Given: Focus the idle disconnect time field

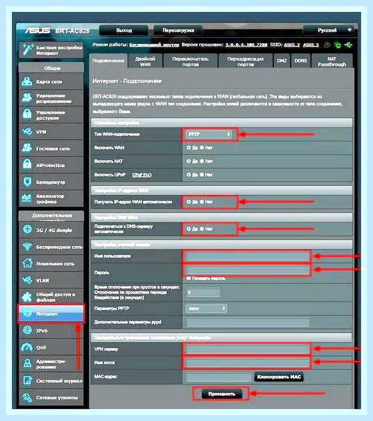Looking at the screenshot, I should pos(203,292).
